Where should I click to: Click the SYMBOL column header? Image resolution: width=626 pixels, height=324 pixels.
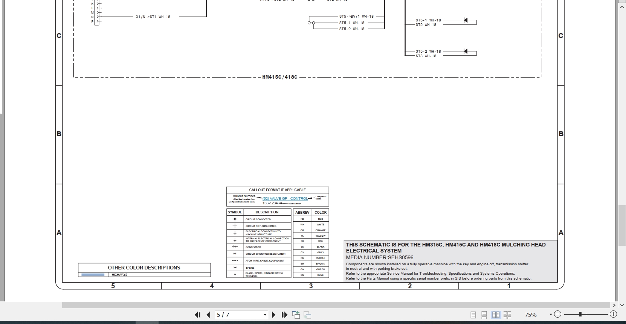tap(235, 212)
